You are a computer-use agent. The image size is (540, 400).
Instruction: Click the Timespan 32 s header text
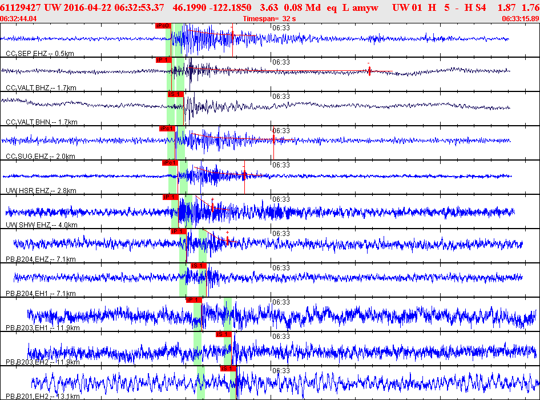[269, 19]
